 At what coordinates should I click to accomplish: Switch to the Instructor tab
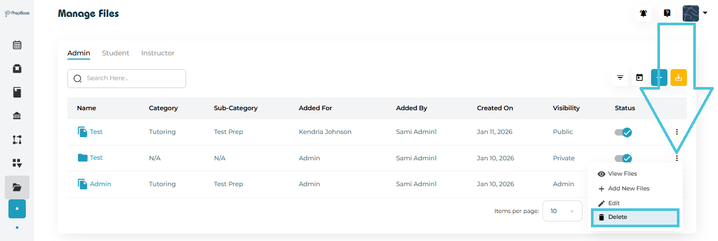[x=158, y=53]
